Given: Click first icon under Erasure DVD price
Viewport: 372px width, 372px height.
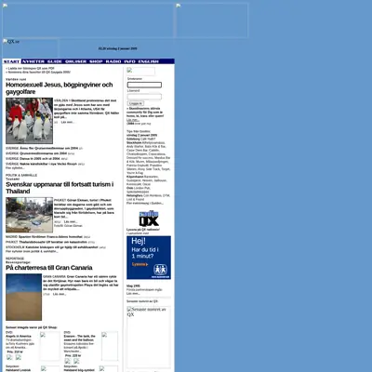Looking at the screenshot, I should click(68, 362).
